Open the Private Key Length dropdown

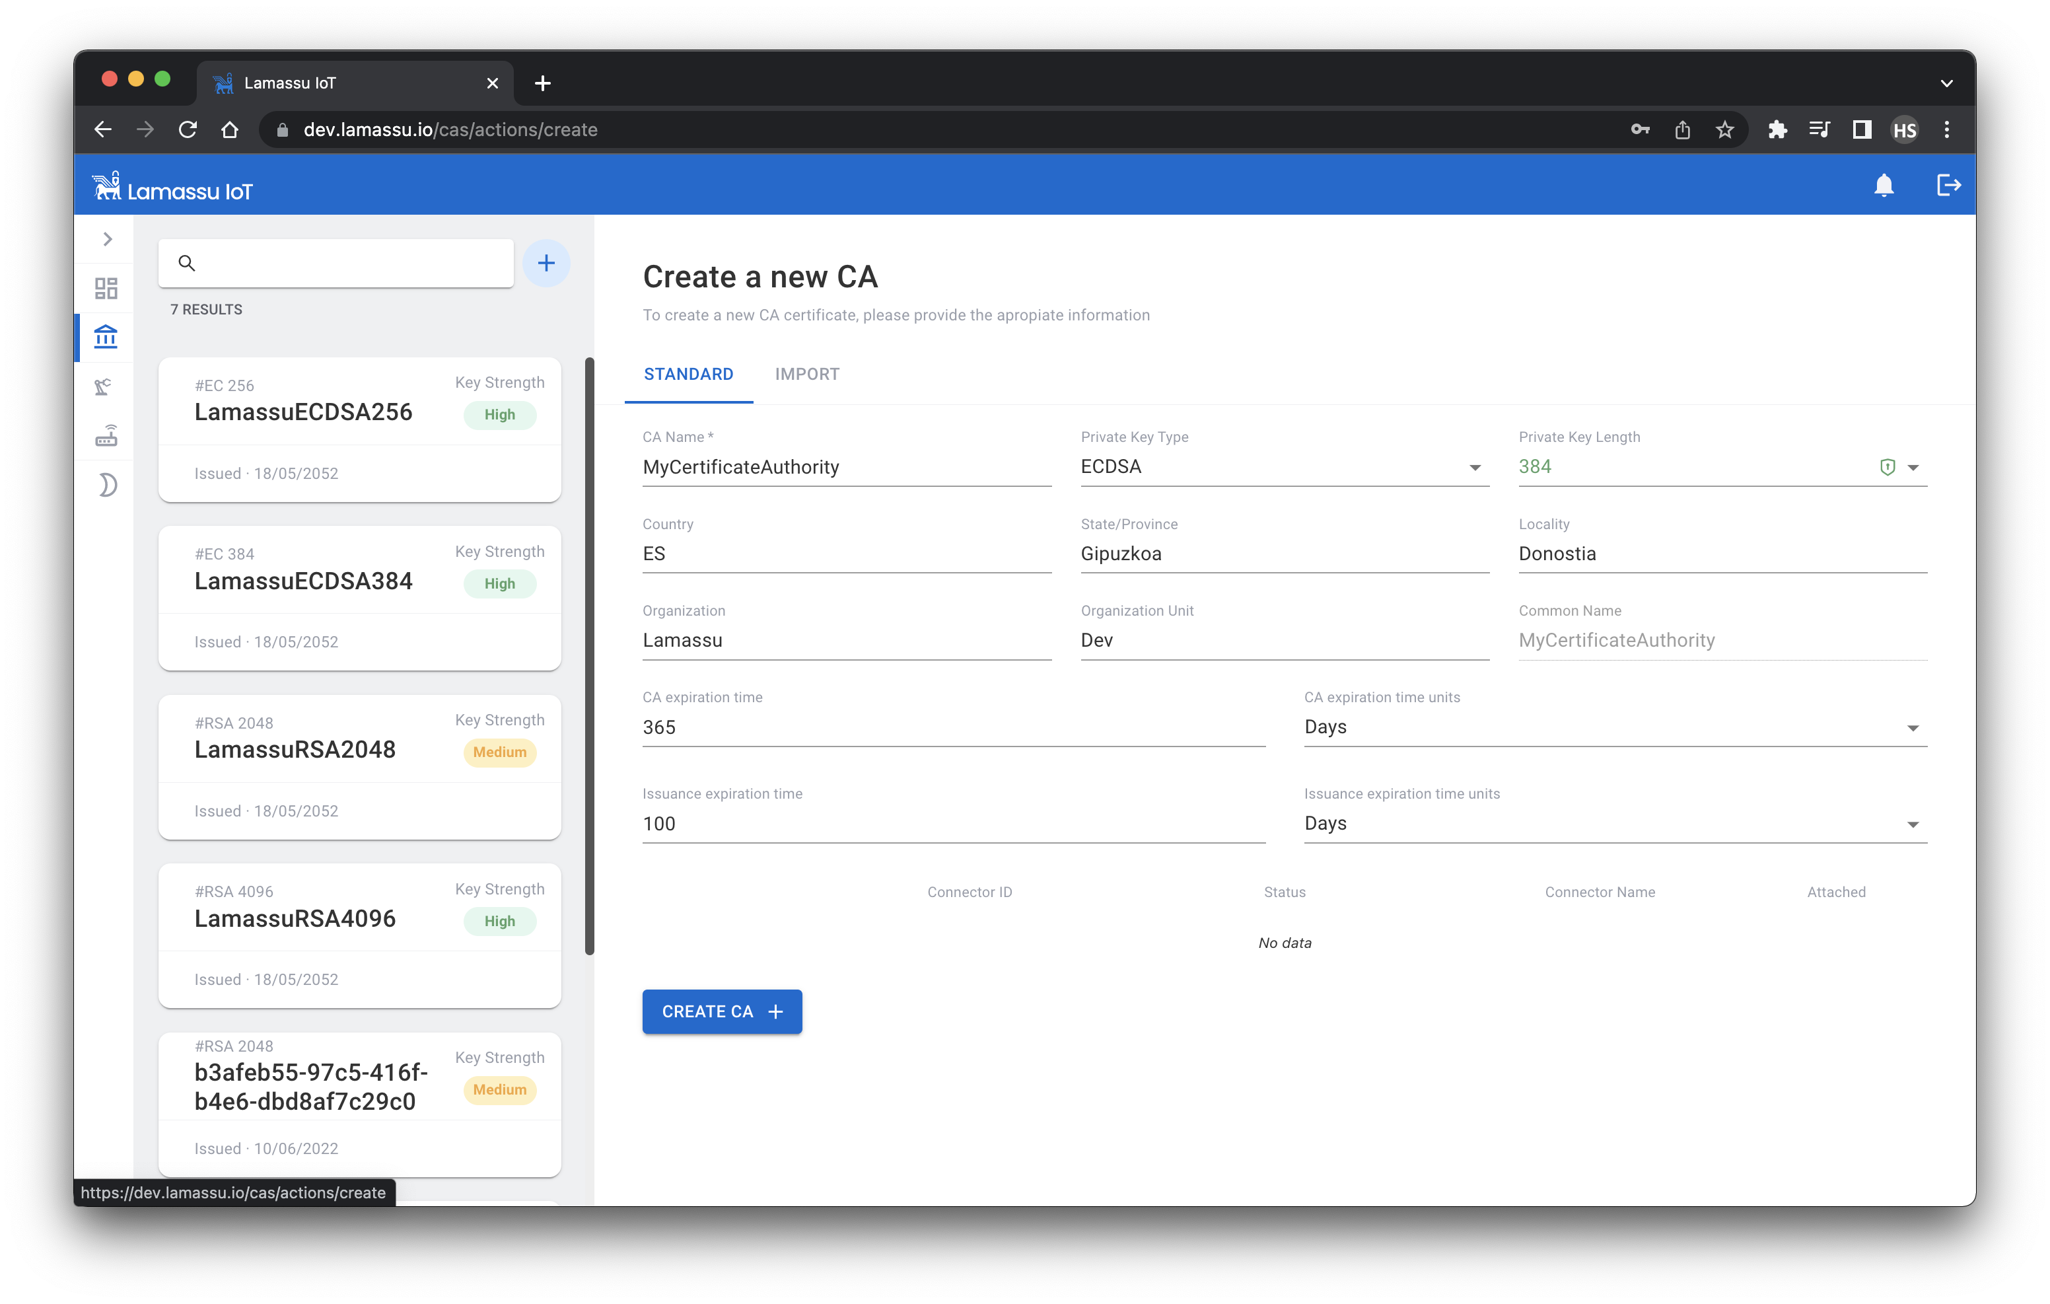click(x=1722, y=467)
